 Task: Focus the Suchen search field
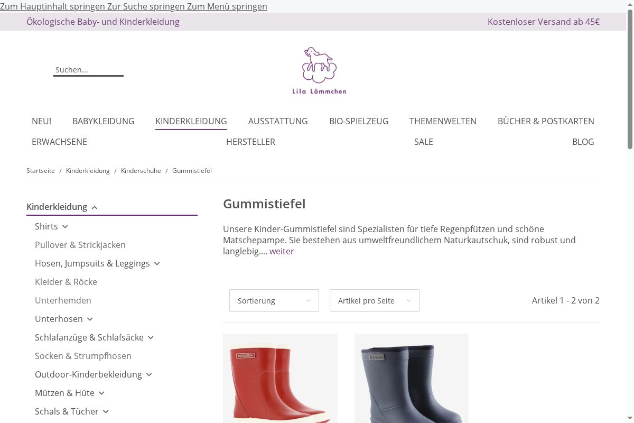[x=88, y=70]
